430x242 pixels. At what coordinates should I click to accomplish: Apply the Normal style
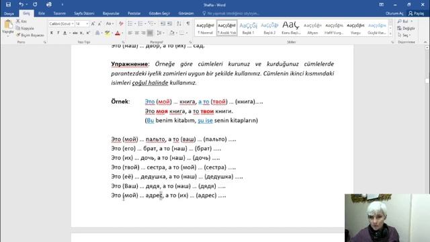pyautogui.click(x=205, y=28)
